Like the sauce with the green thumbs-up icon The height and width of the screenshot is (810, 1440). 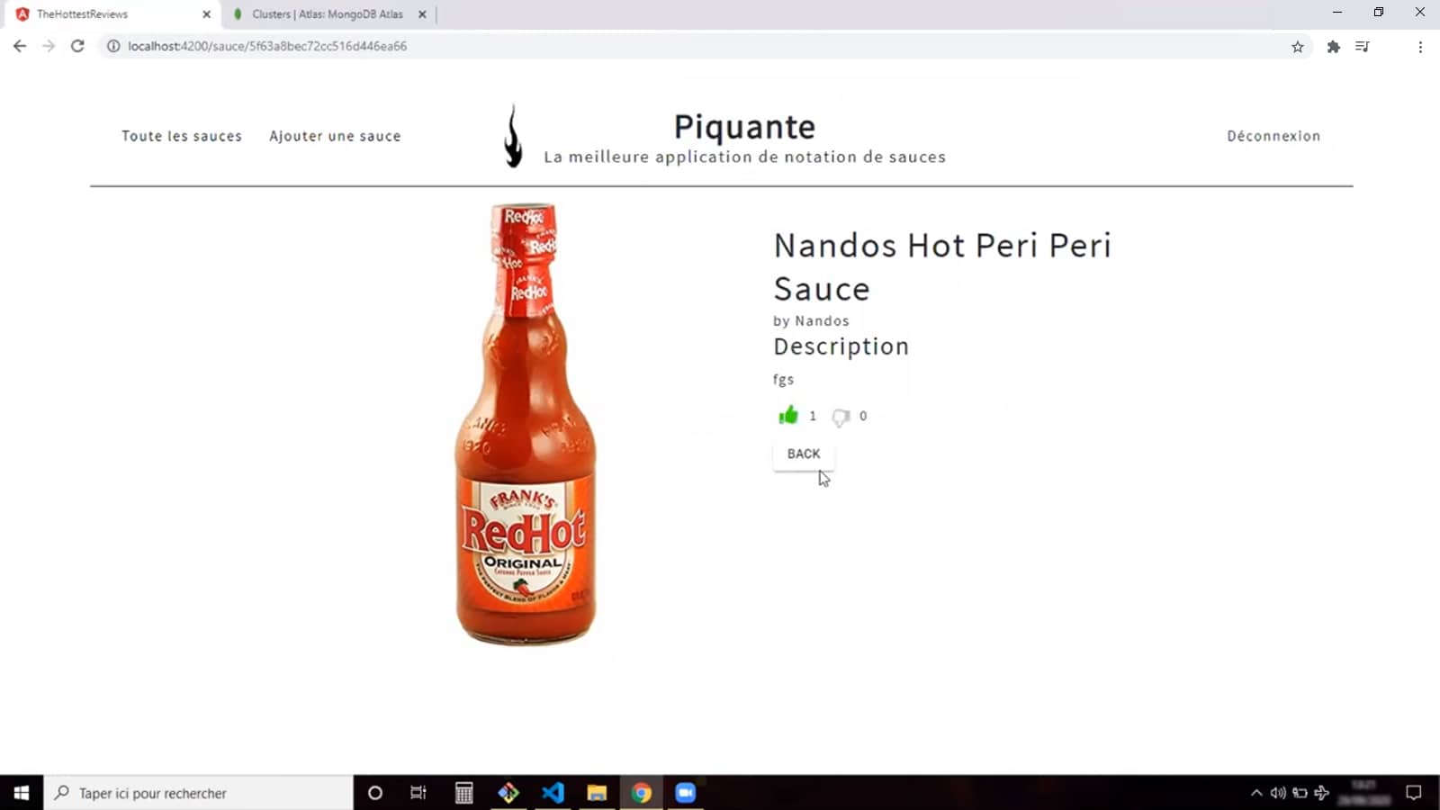point(788,415)
